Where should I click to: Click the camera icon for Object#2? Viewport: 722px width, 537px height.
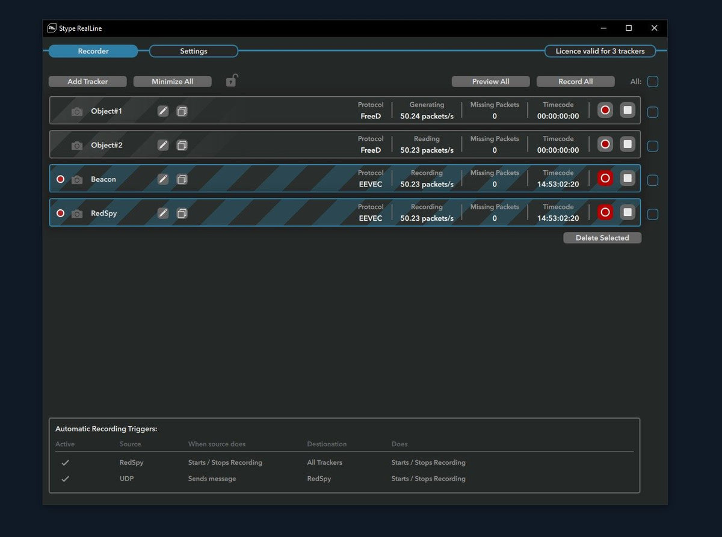pos(77,146)
